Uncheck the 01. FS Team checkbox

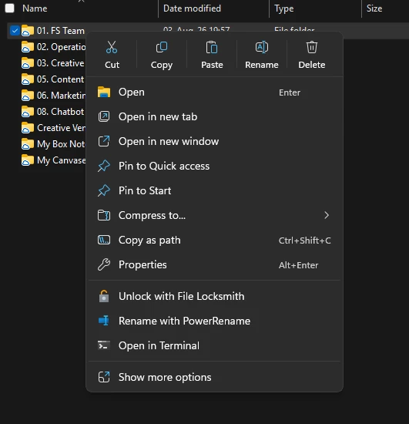[x=15, y=31]
